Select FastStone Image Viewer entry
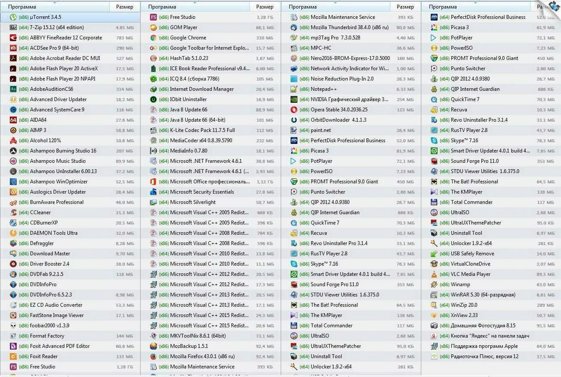This screenshot has height=377, width=561. point(70,315)
